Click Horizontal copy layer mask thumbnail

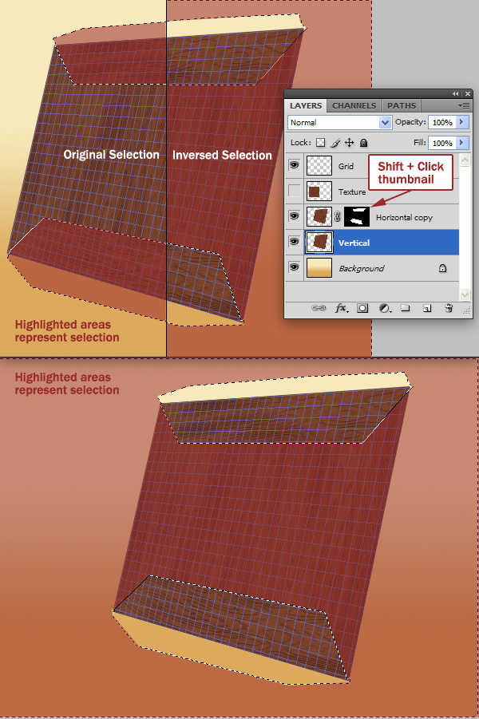point(357,216)
